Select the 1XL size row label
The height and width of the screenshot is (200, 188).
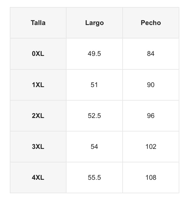click(38, 85)
